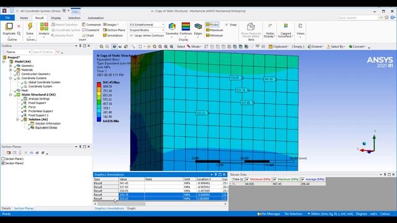
Task: Click the Solve lightning icon
Action: click(30, 27)
